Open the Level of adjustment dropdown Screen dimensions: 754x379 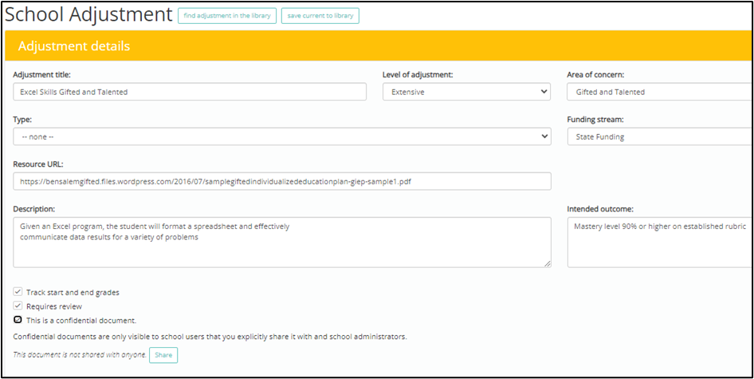click(466, 92)
